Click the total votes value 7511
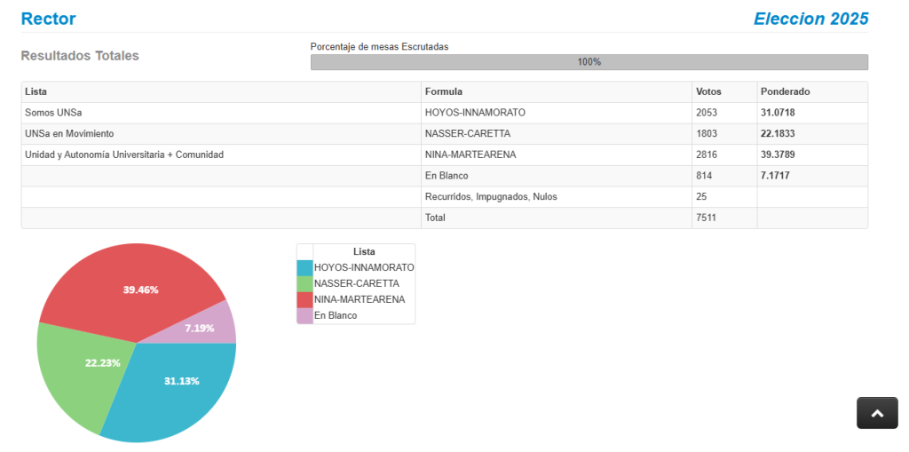Screen dimensions: 909x452 click(x=707, y=218)
